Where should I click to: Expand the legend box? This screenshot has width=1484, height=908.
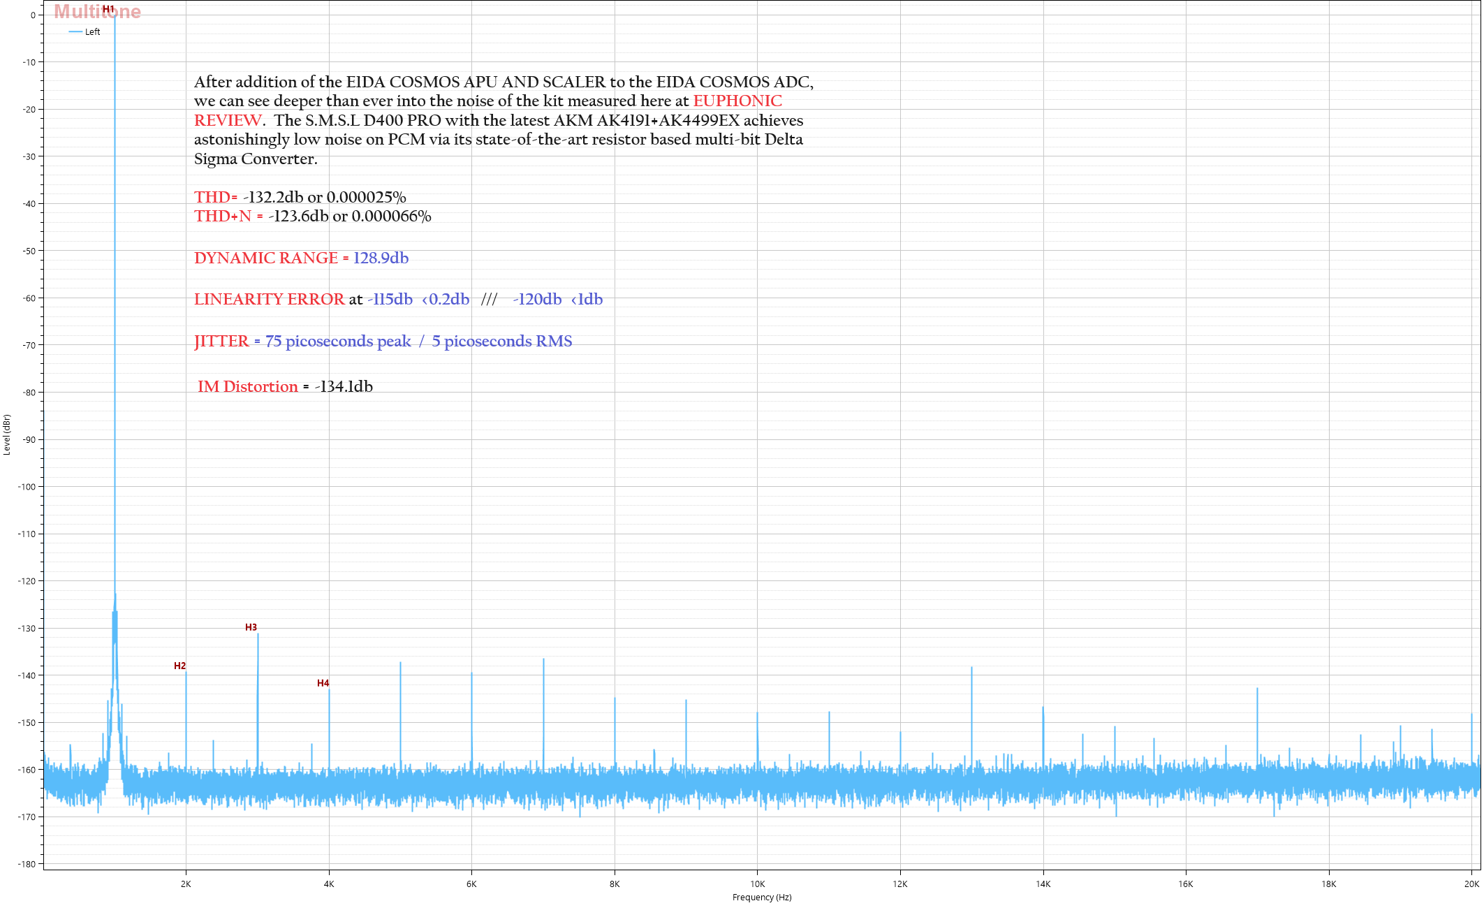click(x=84, y=31)
